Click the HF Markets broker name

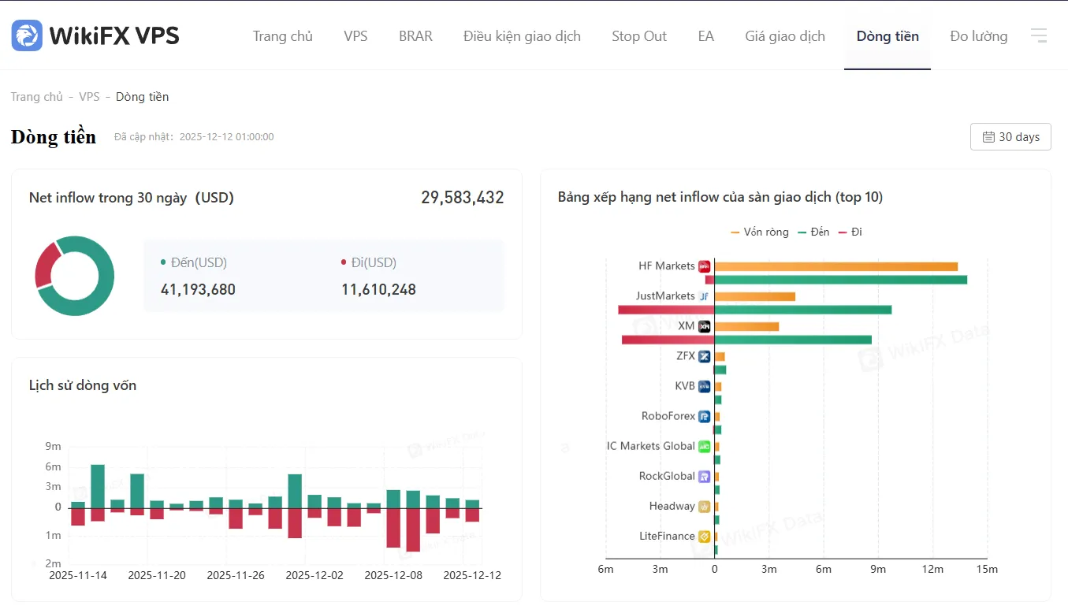(667, 266)
